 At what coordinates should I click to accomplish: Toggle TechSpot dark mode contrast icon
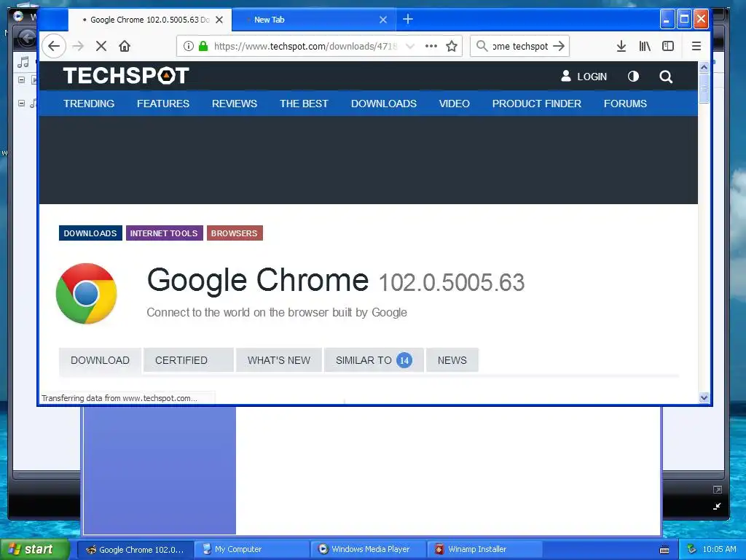coord(633,76)
